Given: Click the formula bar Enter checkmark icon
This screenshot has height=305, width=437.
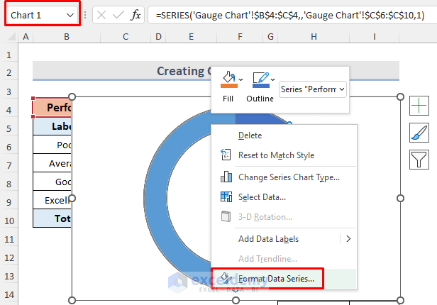Looking at the screenshot, I should click(x=118, y=15).
